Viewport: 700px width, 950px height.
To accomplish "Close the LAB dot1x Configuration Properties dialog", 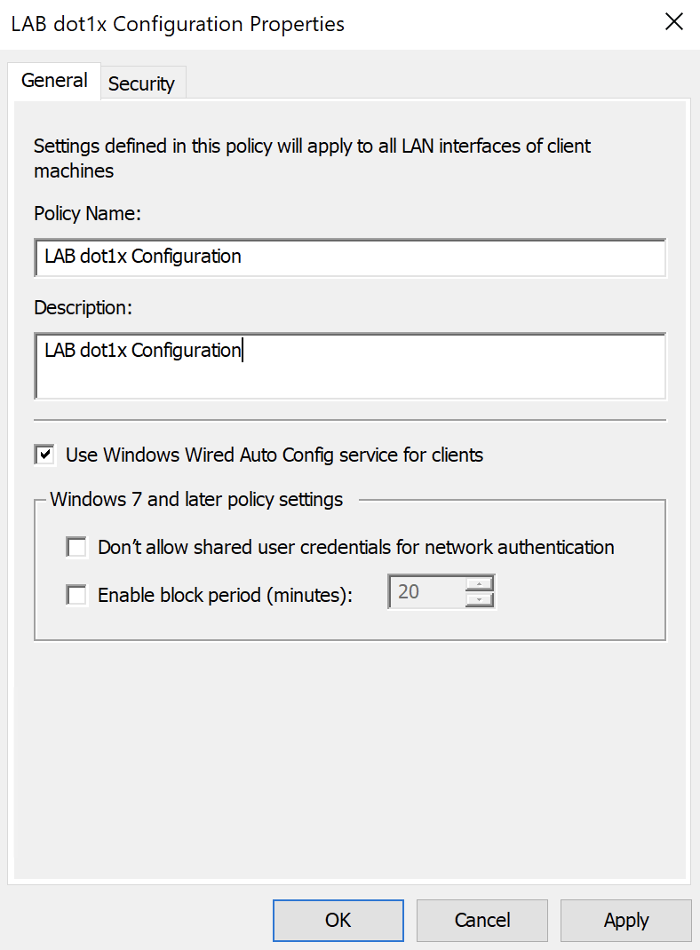I will [674, 23].
